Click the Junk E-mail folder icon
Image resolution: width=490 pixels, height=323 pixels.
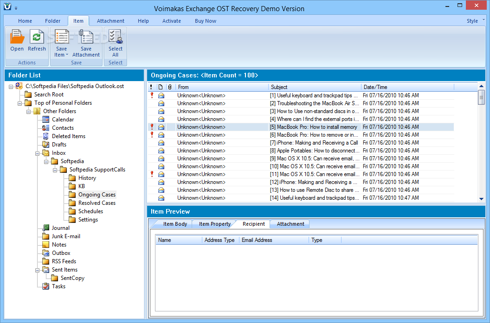[x=45, y=236]
